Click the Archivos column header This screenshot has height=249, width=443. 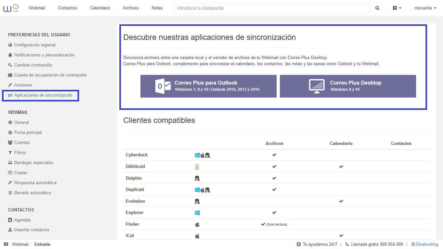[x=274, y=143]
